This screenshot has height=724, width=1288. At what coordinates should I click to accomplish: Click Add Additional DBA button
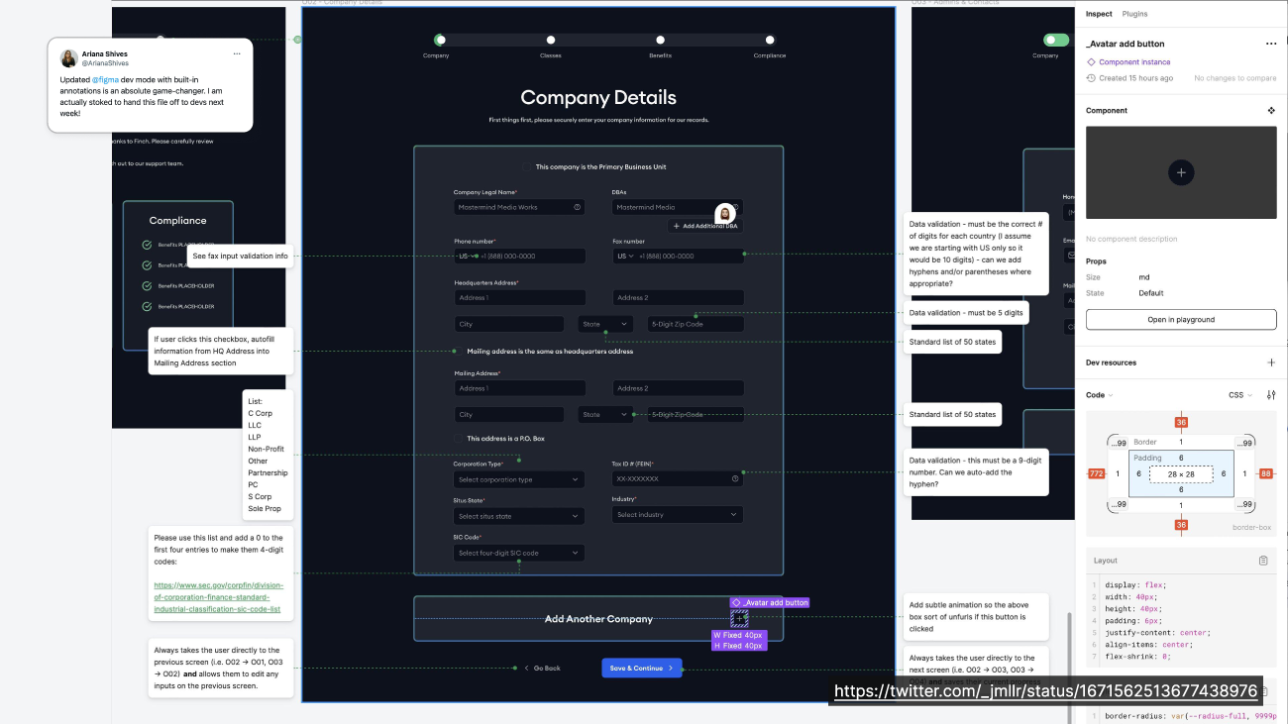click(706, 226)
